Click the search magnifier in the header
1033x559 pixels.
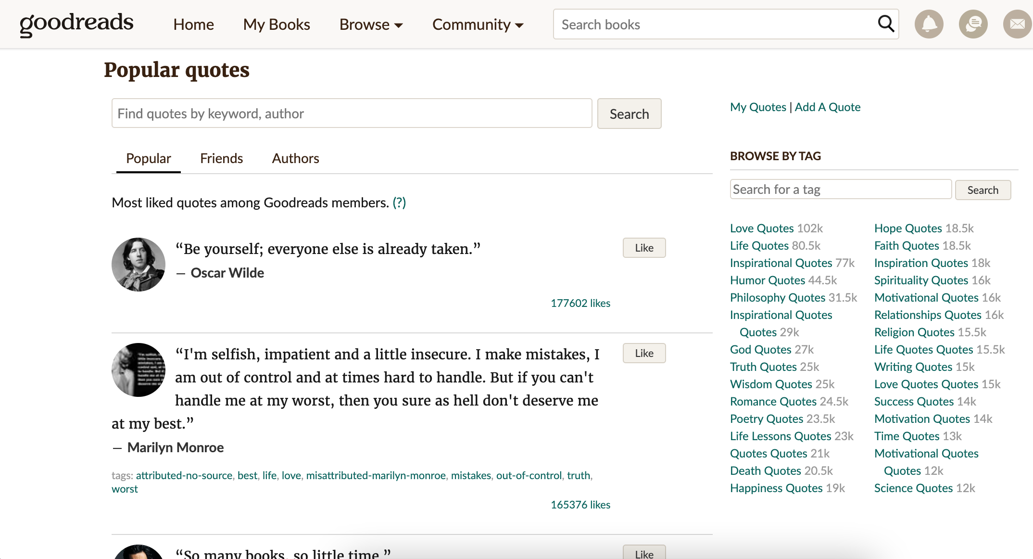(x=885, y=24)
